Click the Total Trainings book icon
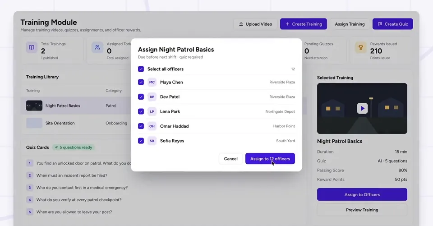Screen dimensions: 433x226 [x=32, y=47]
